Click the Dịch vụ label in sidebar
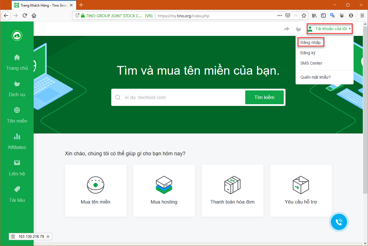Screen dimensions: 368x246 coord(17,94)
